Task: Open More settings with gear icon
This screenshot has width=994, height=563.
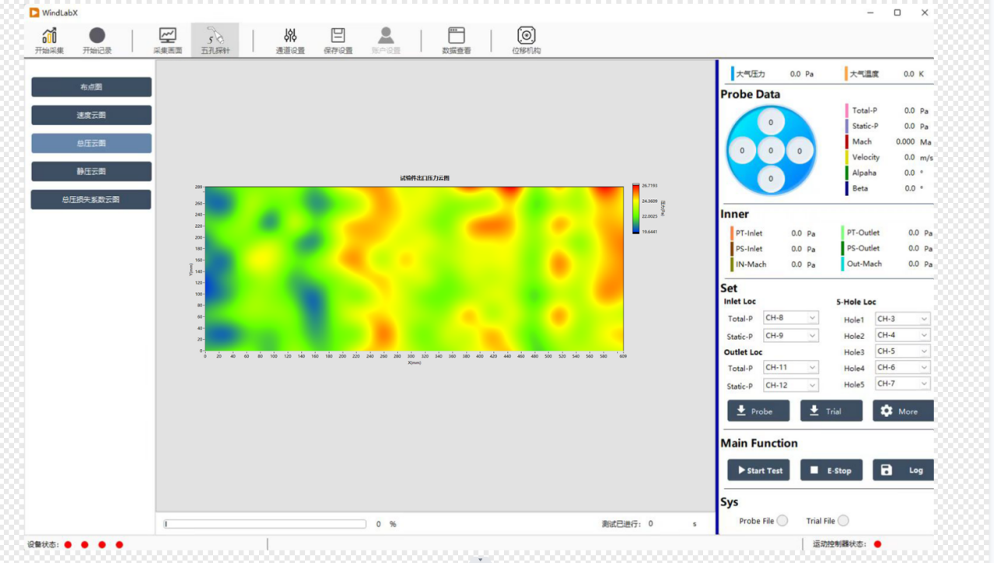Action: [x=903, y=411]
